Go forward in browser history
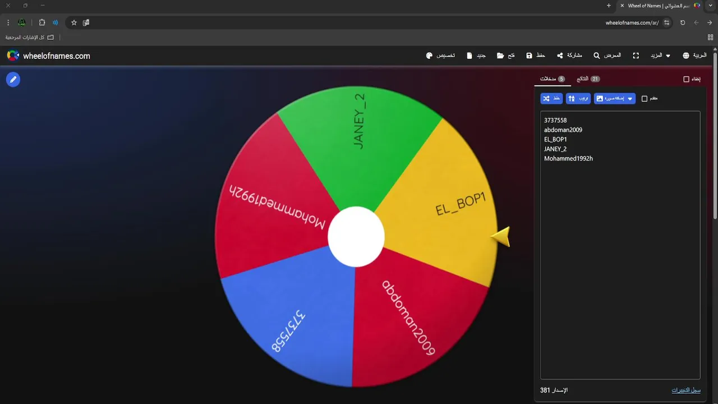 696,22
